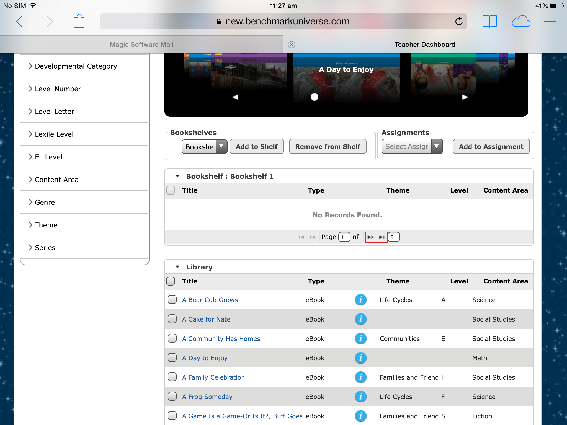Collapse the Bookshelf 1 section
Viewport: 567px width, 425px height.
(177, 176)
